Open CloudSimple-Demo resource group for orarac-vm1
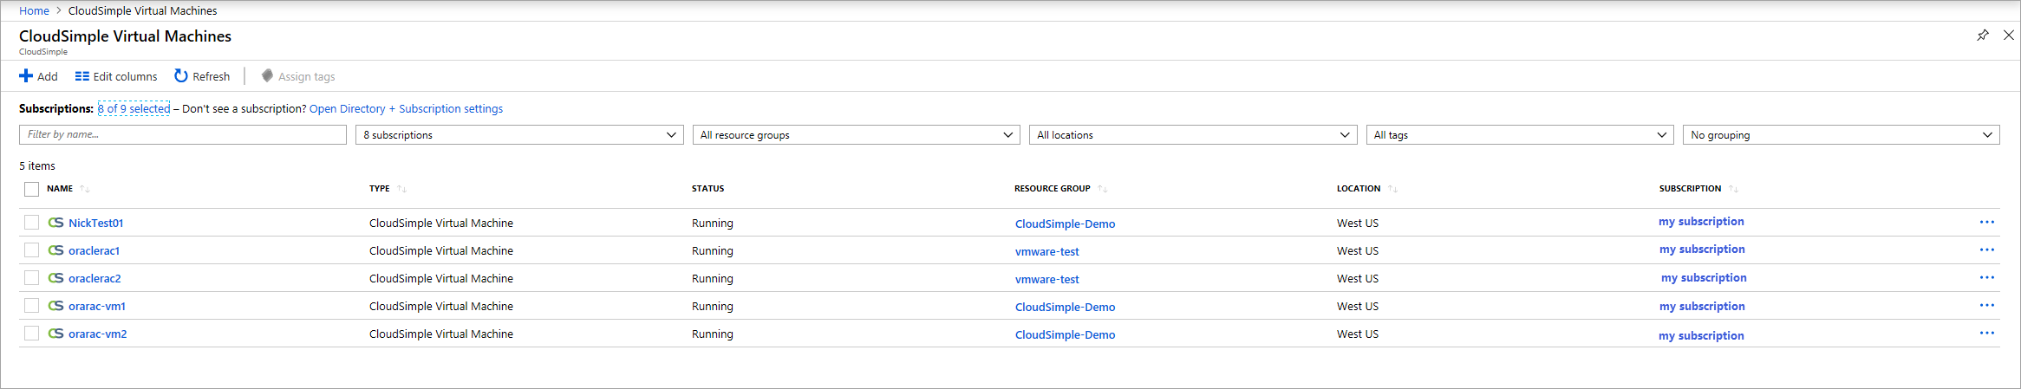This screenshot has width=2021, height=389. (1065, 307)
